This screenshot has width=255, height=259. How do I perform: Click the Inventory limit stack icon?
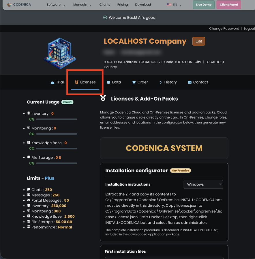click(x=29, y=205)
